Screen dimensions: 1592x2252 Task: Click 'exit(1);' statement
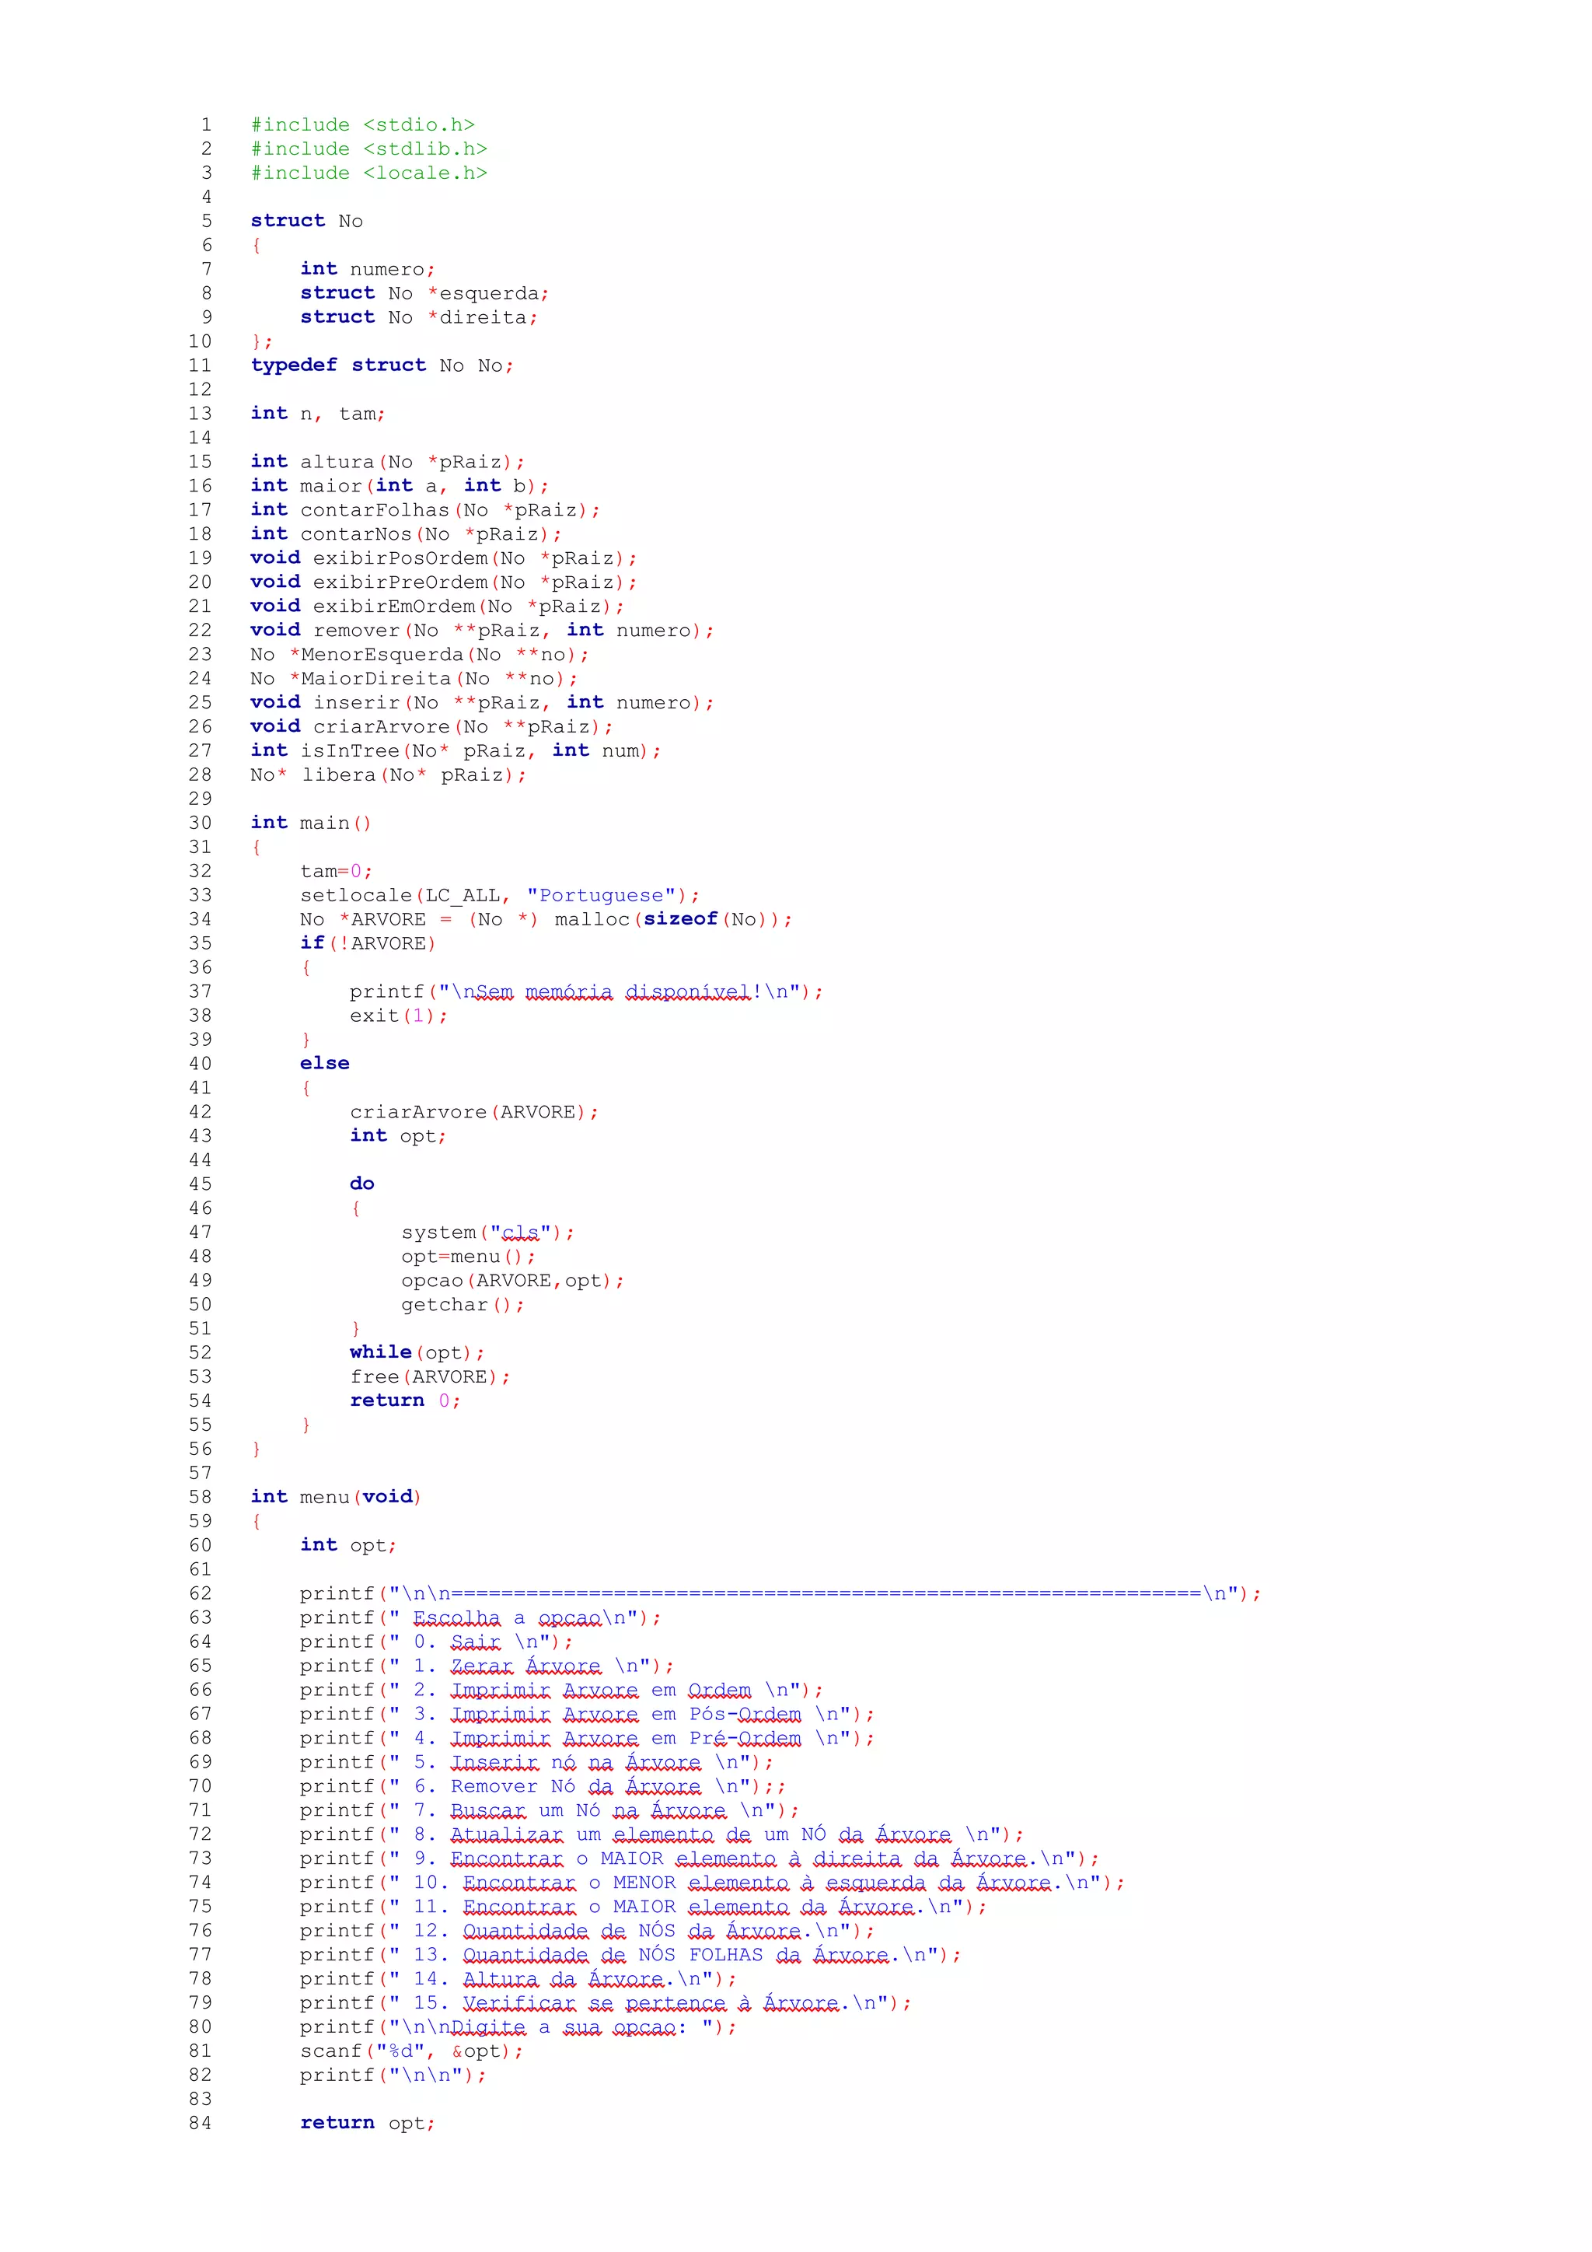click(x=398, y=1015)
